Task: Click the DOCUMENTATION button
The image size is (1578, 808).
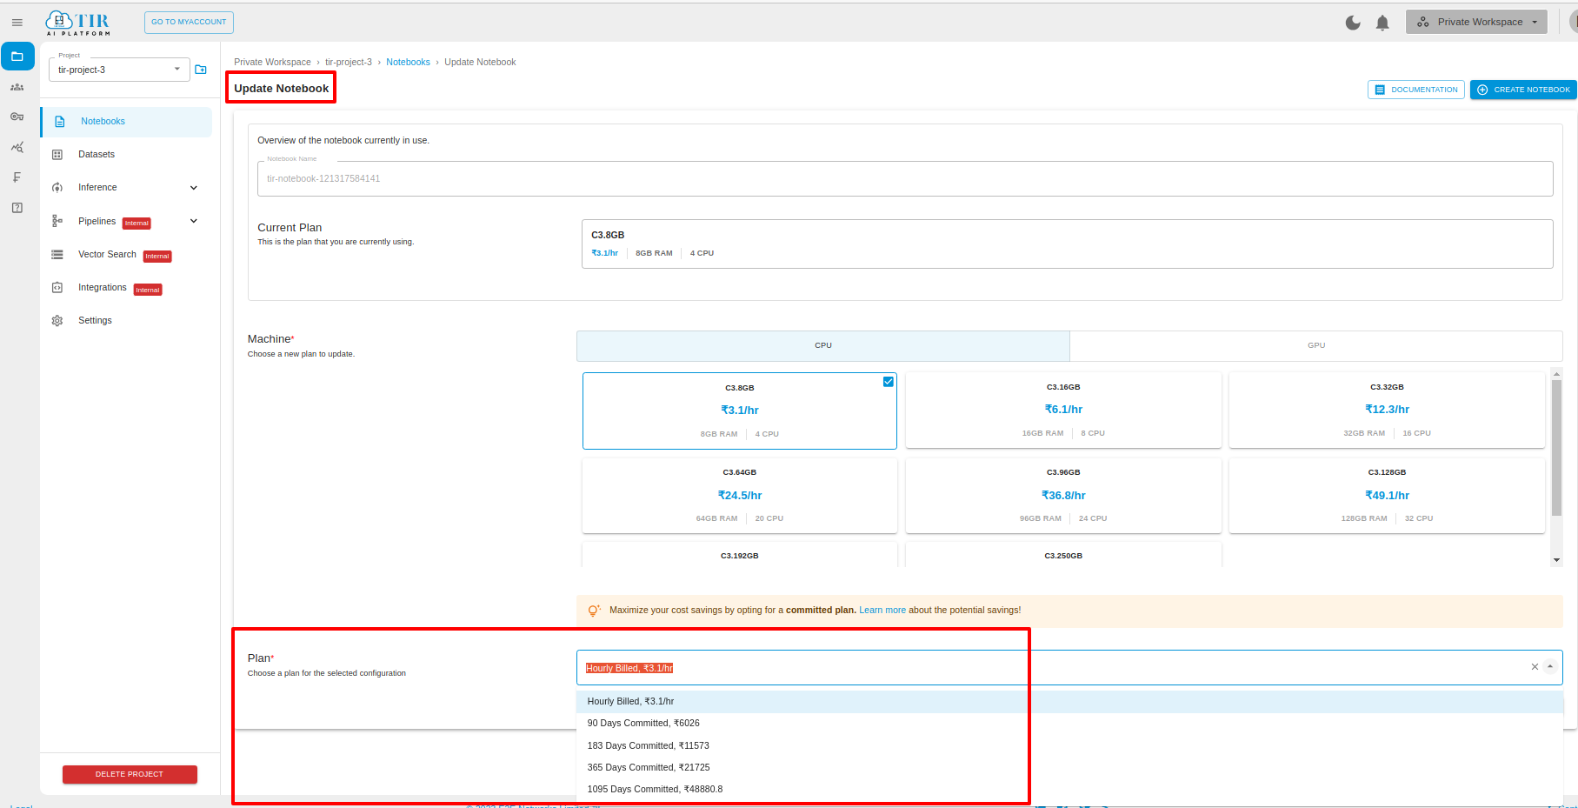Action: pos(1415,90)
